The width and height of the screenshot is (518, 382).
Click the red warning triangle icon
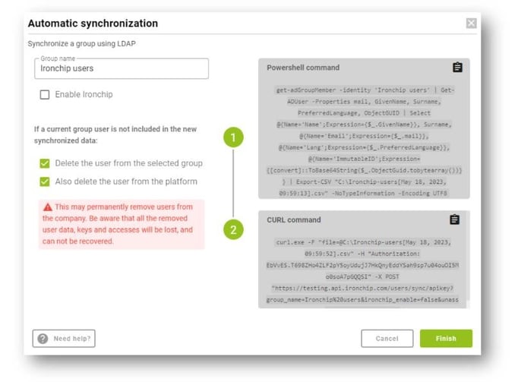pos(48,207)
